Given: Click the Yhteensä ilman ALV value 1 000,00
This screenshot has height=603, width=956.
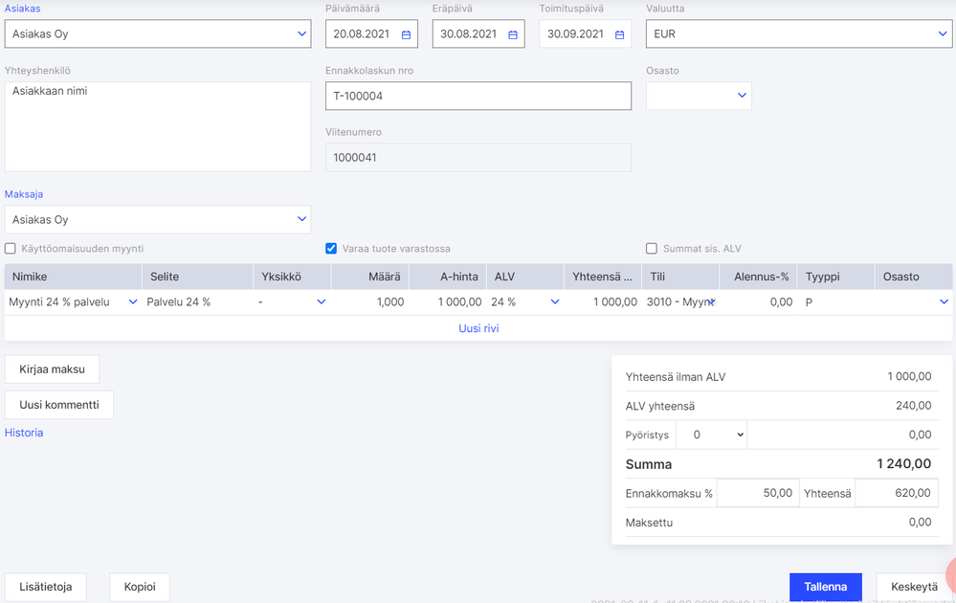Looking at the screenshot, I should (x=909, y=377).
